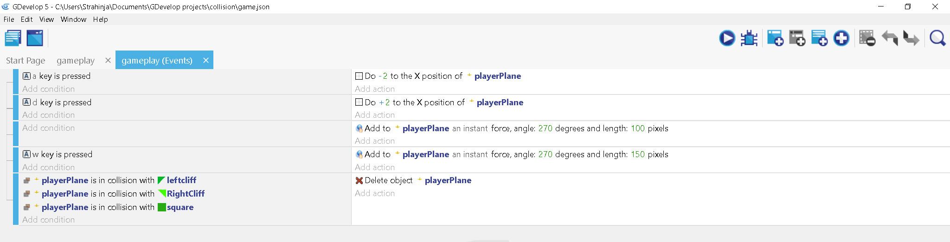Click Add action under Delete object playerPlane

pos(375,193)
